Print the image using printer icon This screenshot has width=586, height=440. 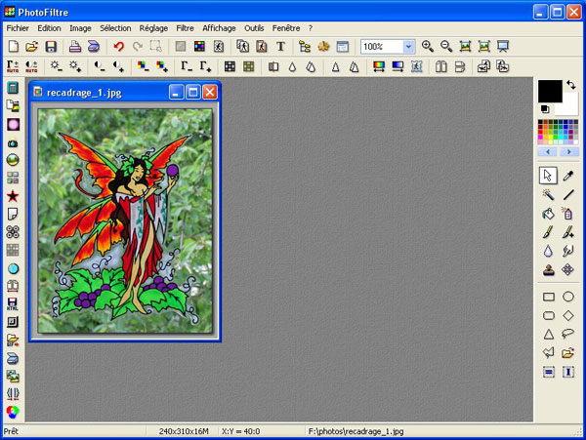pos(75,46)
